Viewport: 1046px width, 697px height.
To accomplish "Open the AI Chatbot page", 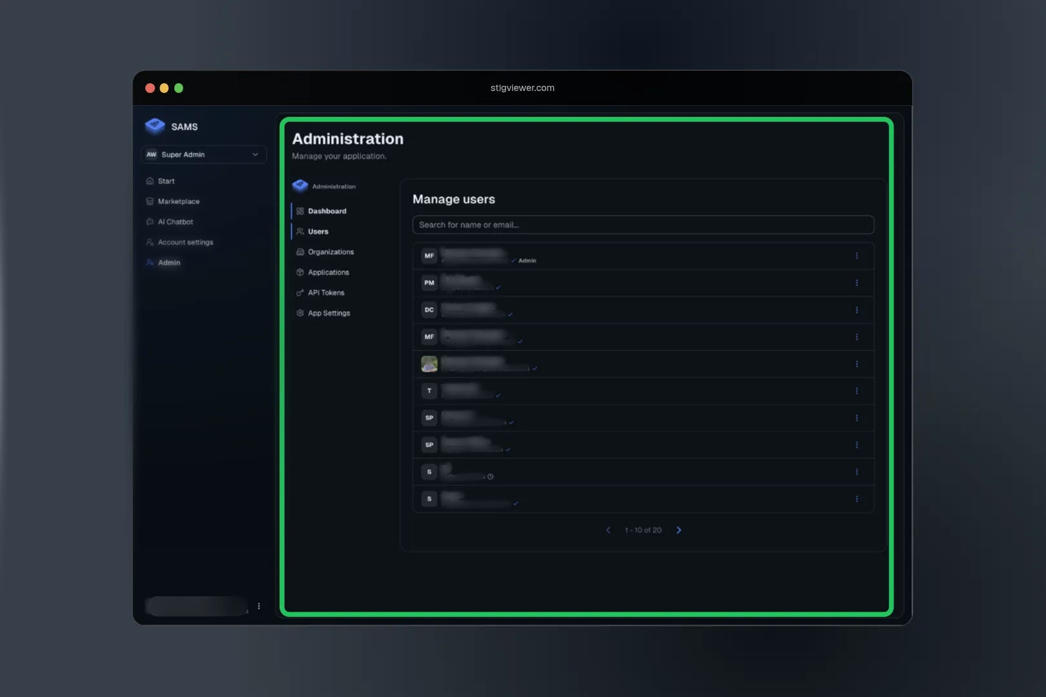I will (x=175, y=222).
